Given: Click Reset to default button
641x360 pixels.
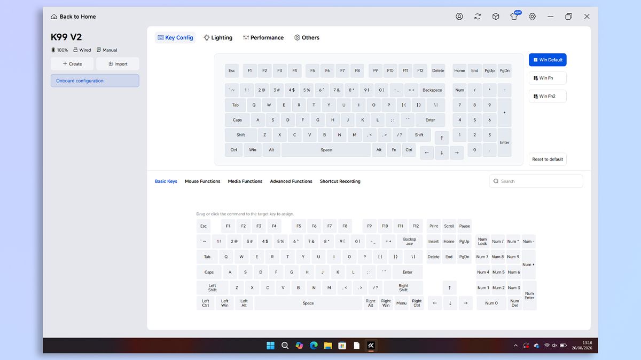Looking at the screenshot, I should [548, 159].
